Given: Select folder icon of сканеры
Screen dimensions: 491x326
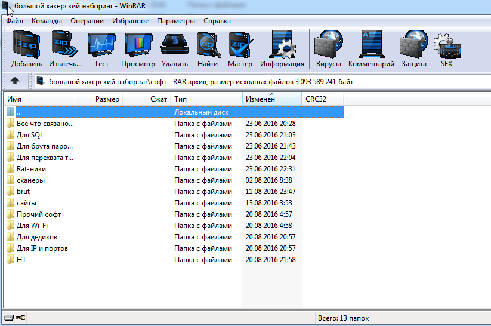Looking at the screenshot, I should tap(10, 180).
